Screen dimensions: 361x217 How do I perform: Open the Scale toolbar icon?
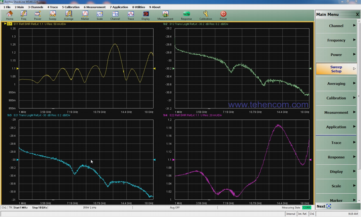(100, 15)
